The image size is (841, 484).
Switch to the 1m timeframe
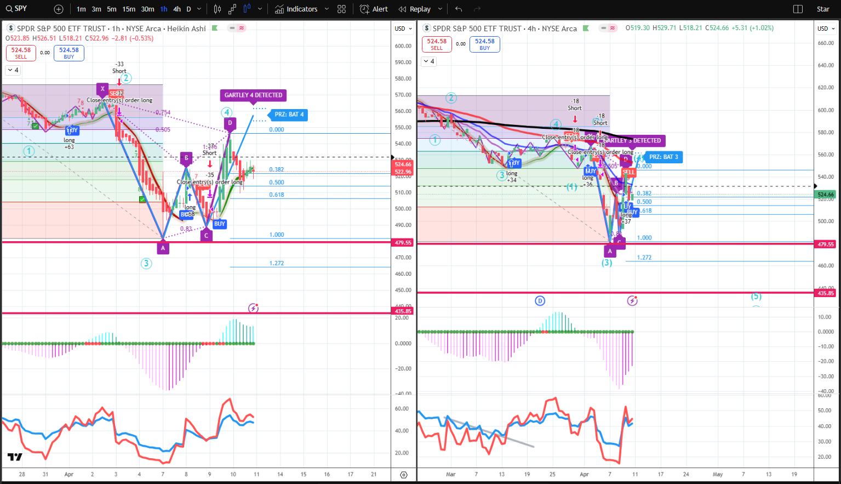point(81,9)
